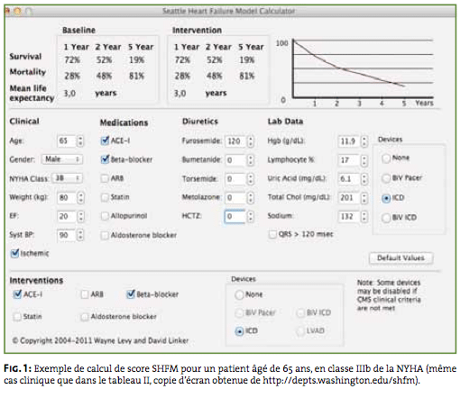Image resolution: width=460 pixels, height=398 pixels.
Task: Select BiV ICD in Interventions Devices group
Action: click(x=300, y=313)
